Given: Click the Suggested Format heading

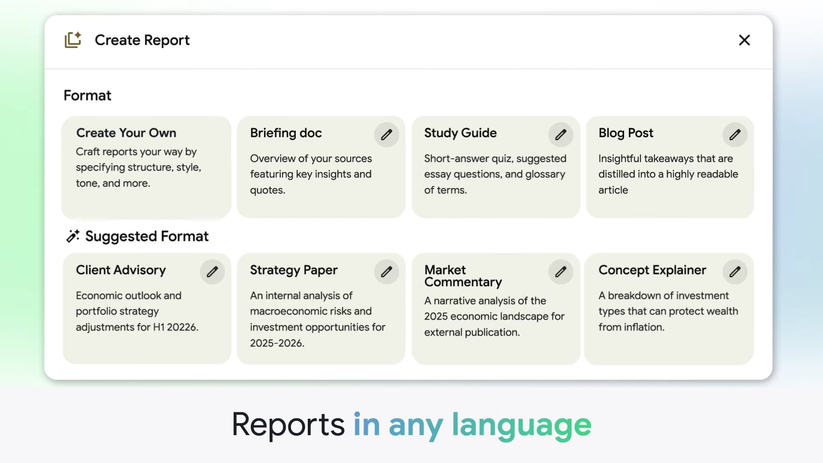Looking at the screenshot, I should tap(147, 236).
